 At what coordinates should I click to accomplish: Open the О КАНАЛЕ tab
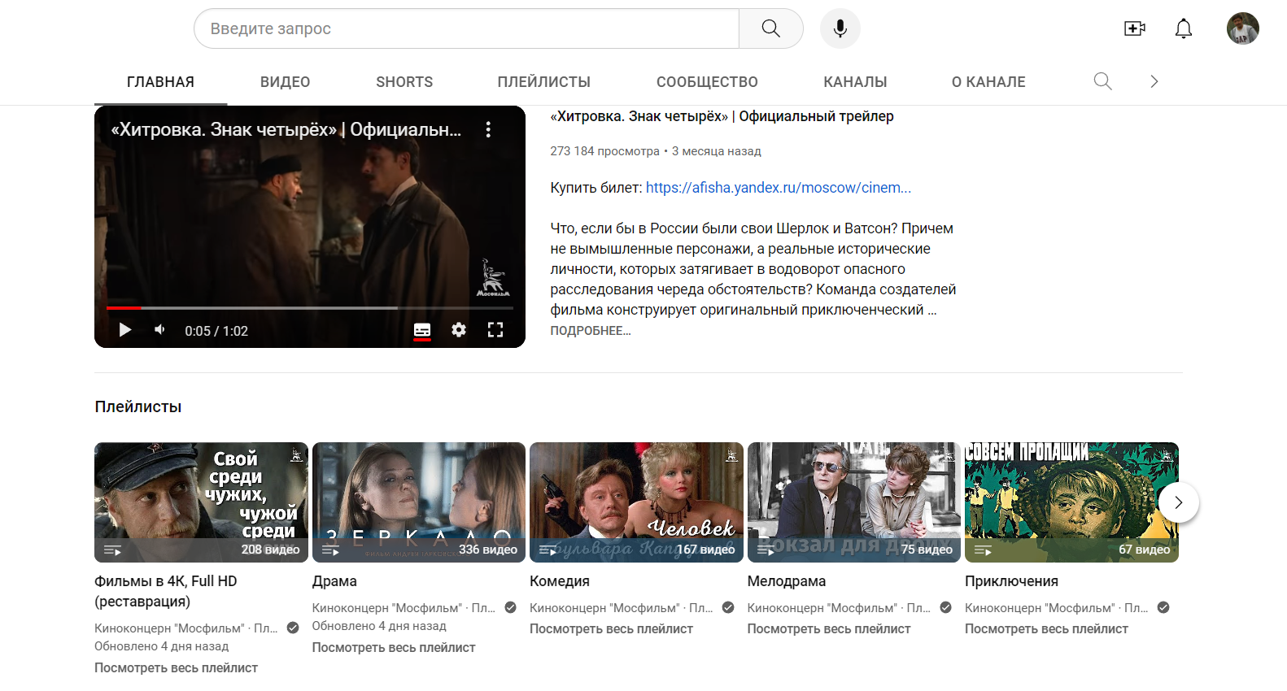pos(988,82)
